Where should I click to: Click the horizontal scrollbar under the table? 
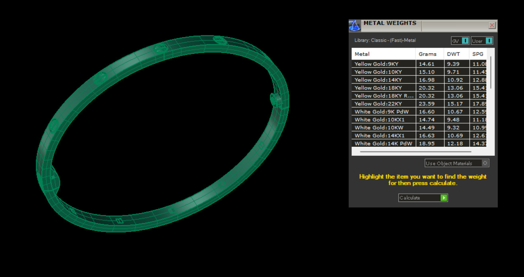point(415,151)
